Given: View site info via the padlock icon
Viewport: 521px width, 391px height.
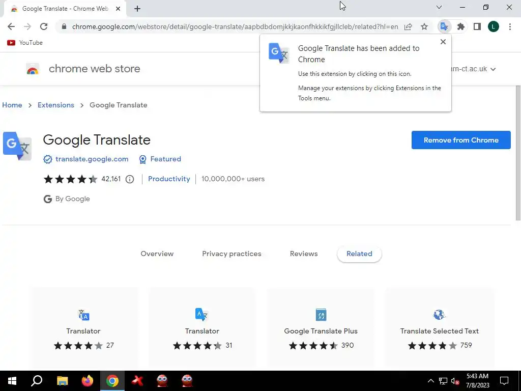Looking at the screenshot, I should [64, 26].
